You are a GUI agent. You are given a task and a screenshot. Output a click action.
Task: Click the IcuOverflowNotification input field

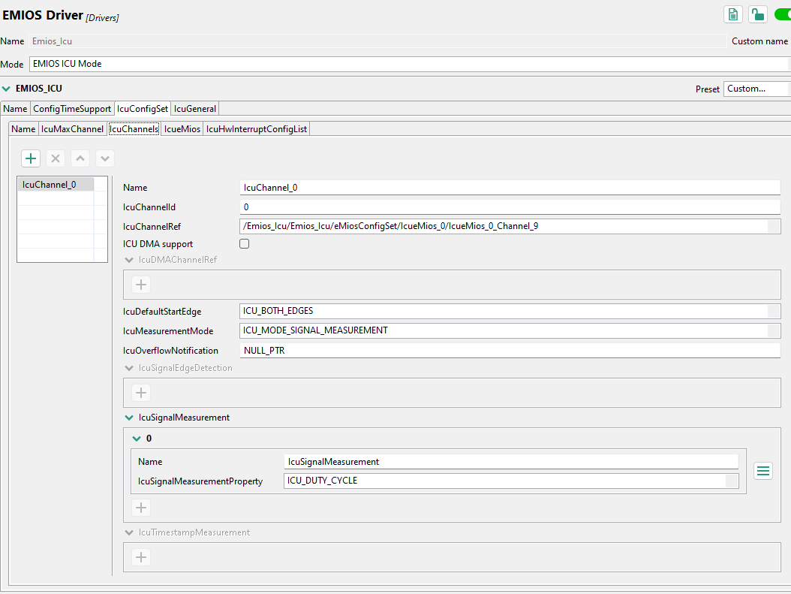point(450,350)
